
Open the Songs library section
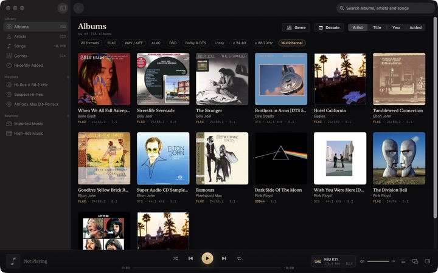(35, 46)
